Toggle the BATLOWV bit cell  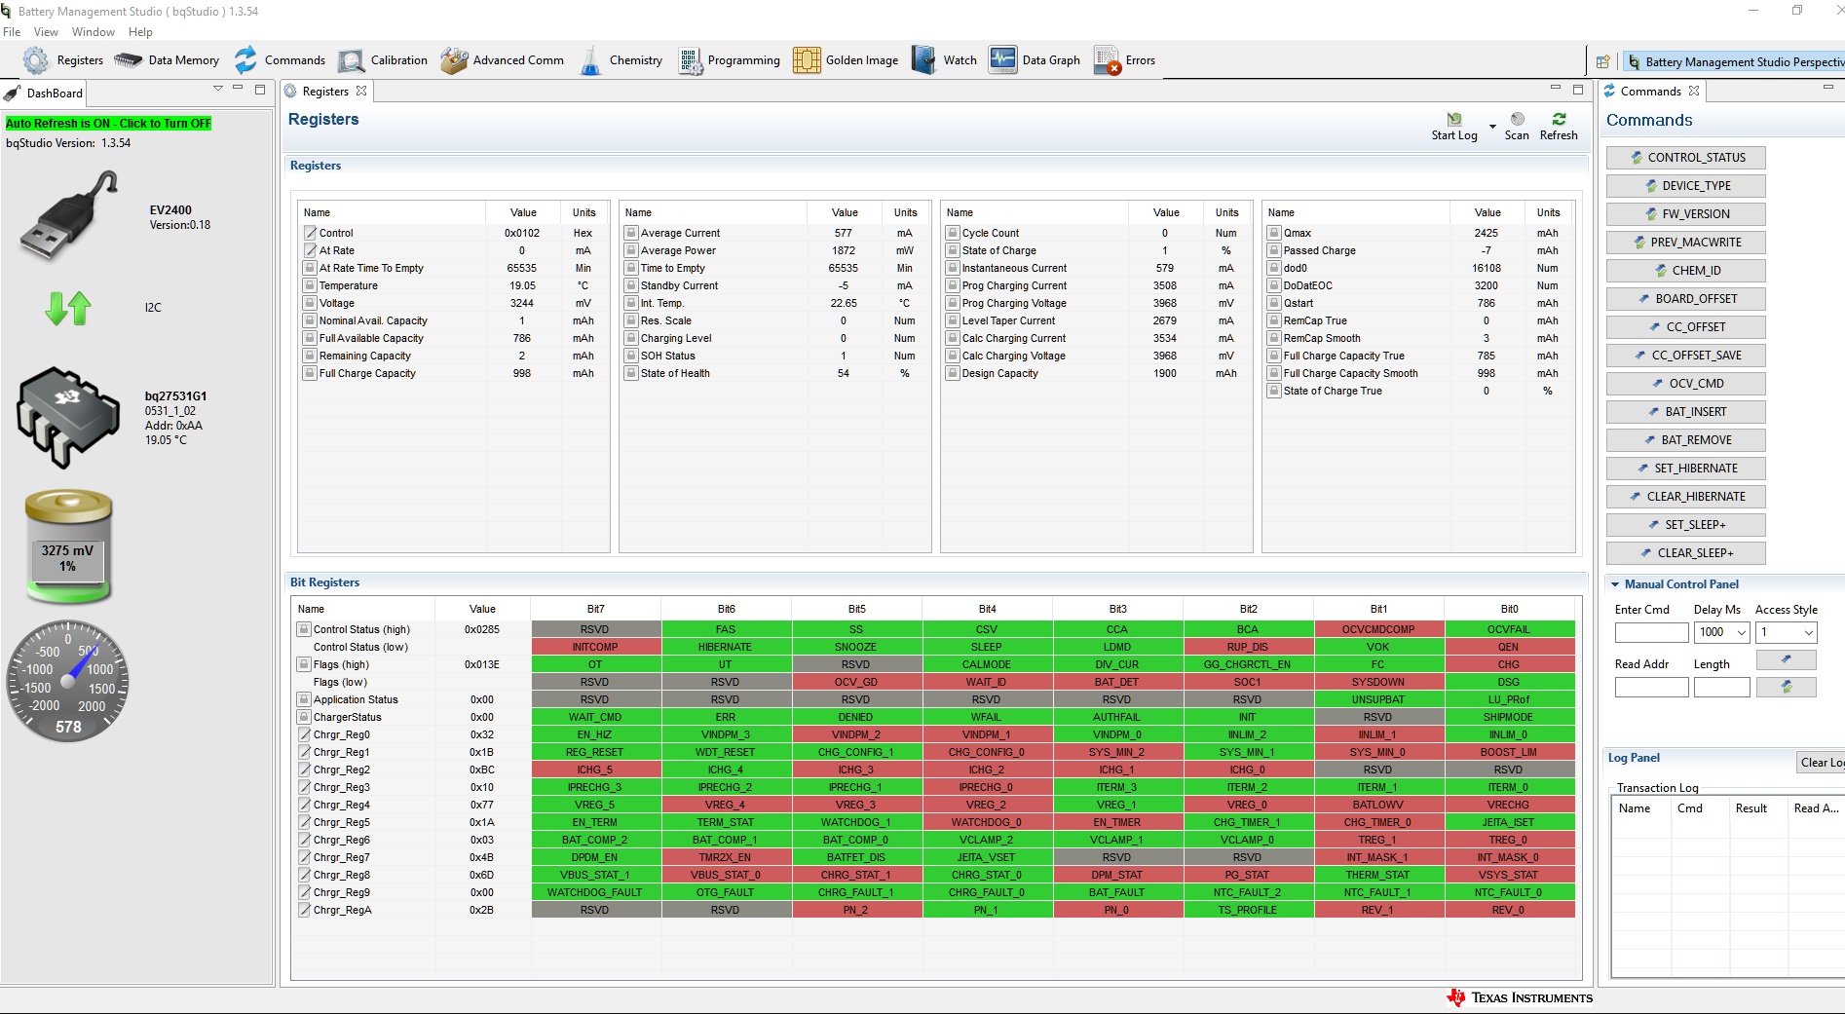pyautogui.click(x=1378, y=805)
